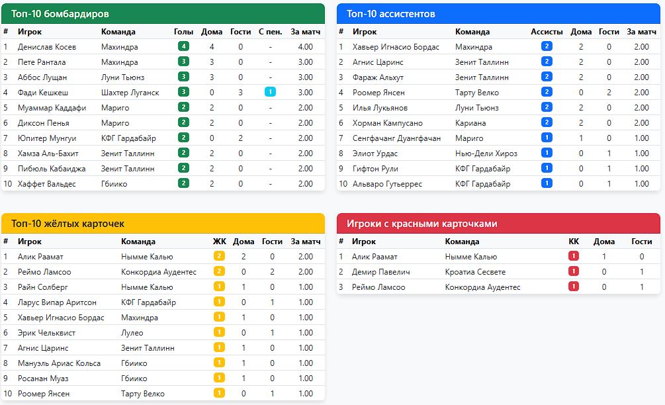The height and width of the screenshot is (405, 665).
Task: Open team Шахтер Луганск
Action: point(130,93)
